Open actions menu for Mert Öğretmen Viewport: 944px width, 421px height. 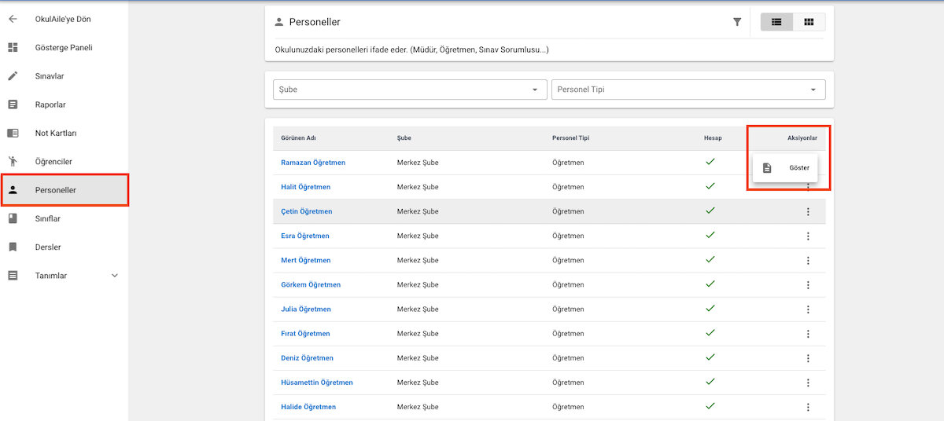click(808, 260)
